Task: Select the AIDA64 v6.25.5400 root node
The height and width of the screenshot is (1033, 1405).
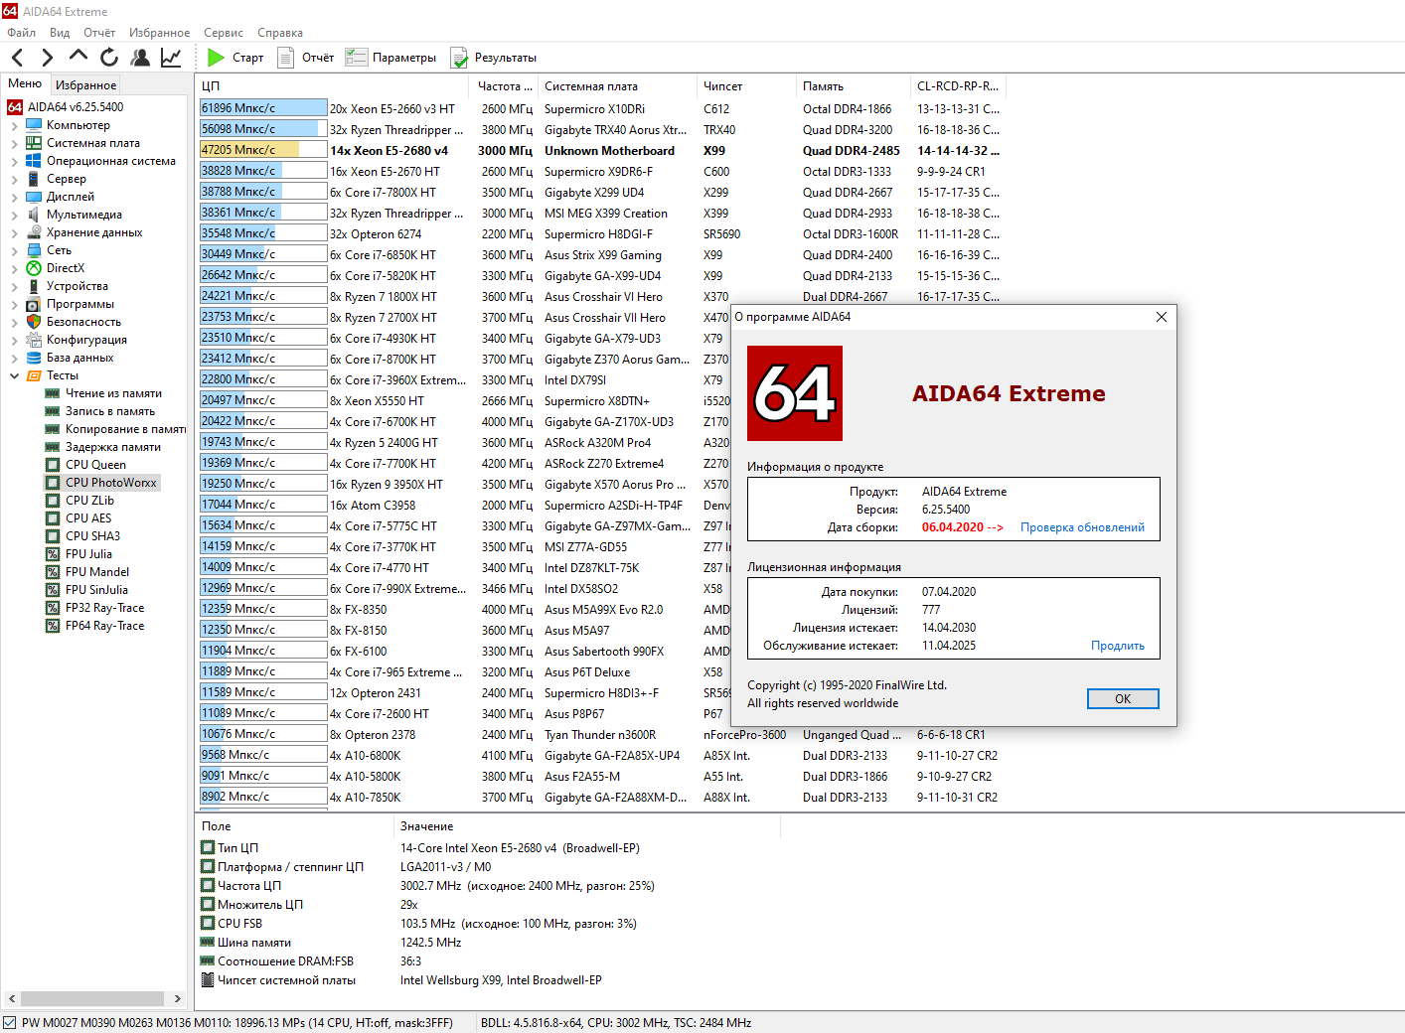Action: (66, 107)
